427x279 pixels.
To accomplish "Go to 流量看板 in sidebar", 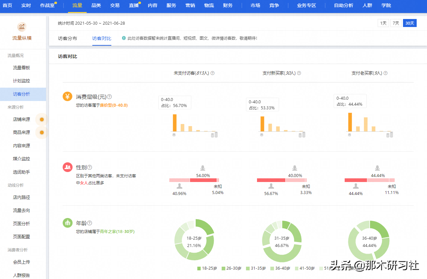I will click(x=21, y=68).
